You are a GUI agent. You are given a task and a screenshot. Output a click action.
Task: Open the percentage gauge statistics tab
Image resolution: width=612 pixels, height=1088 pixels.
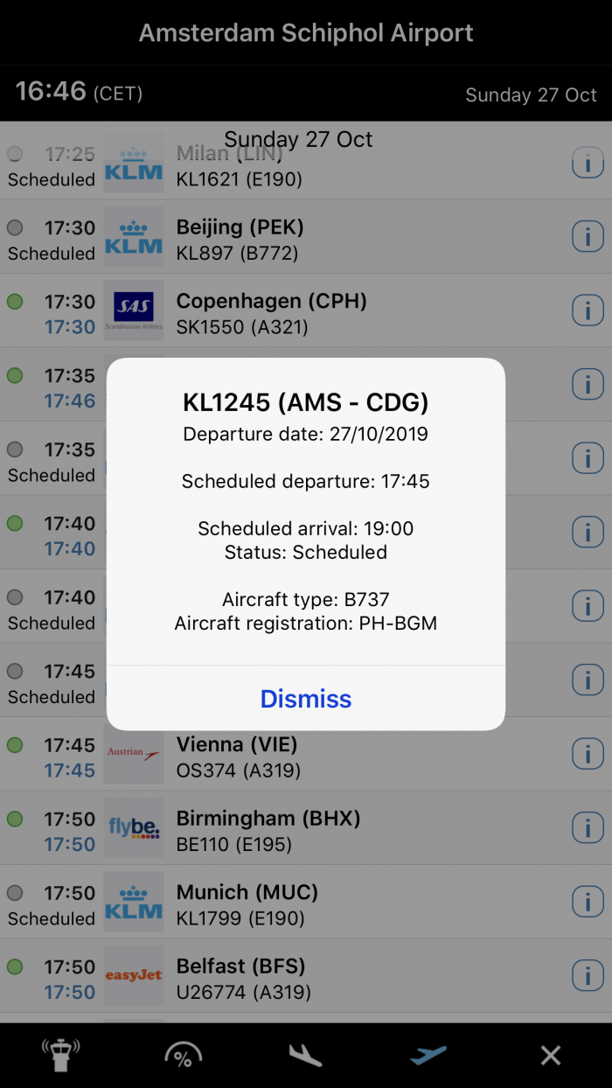point(184,1056)
